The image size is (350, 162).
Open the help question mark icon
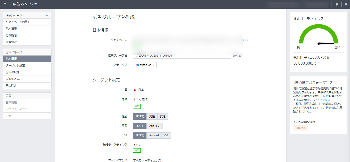click(346, 4)
